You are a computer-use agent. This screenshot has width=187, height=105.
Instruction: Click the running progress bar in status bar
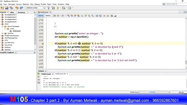click(153, 92)
